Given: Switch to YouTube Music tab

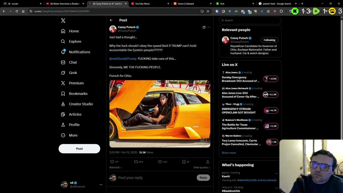Looking at the screenshot, I should 150,4.
